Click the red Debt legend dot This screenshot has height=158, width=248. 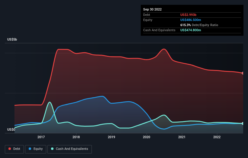10,149
